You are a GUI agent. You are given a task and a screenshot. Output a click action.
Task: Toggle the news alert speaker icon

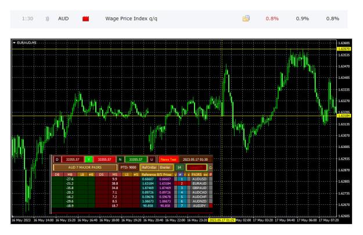click(x=47, y=19)
